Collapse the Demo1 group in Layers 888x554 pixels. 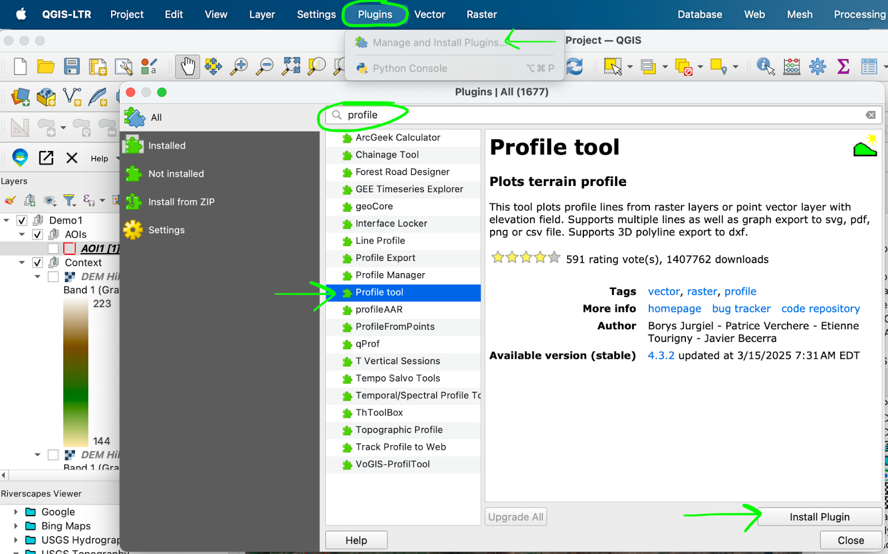[7, 220]
